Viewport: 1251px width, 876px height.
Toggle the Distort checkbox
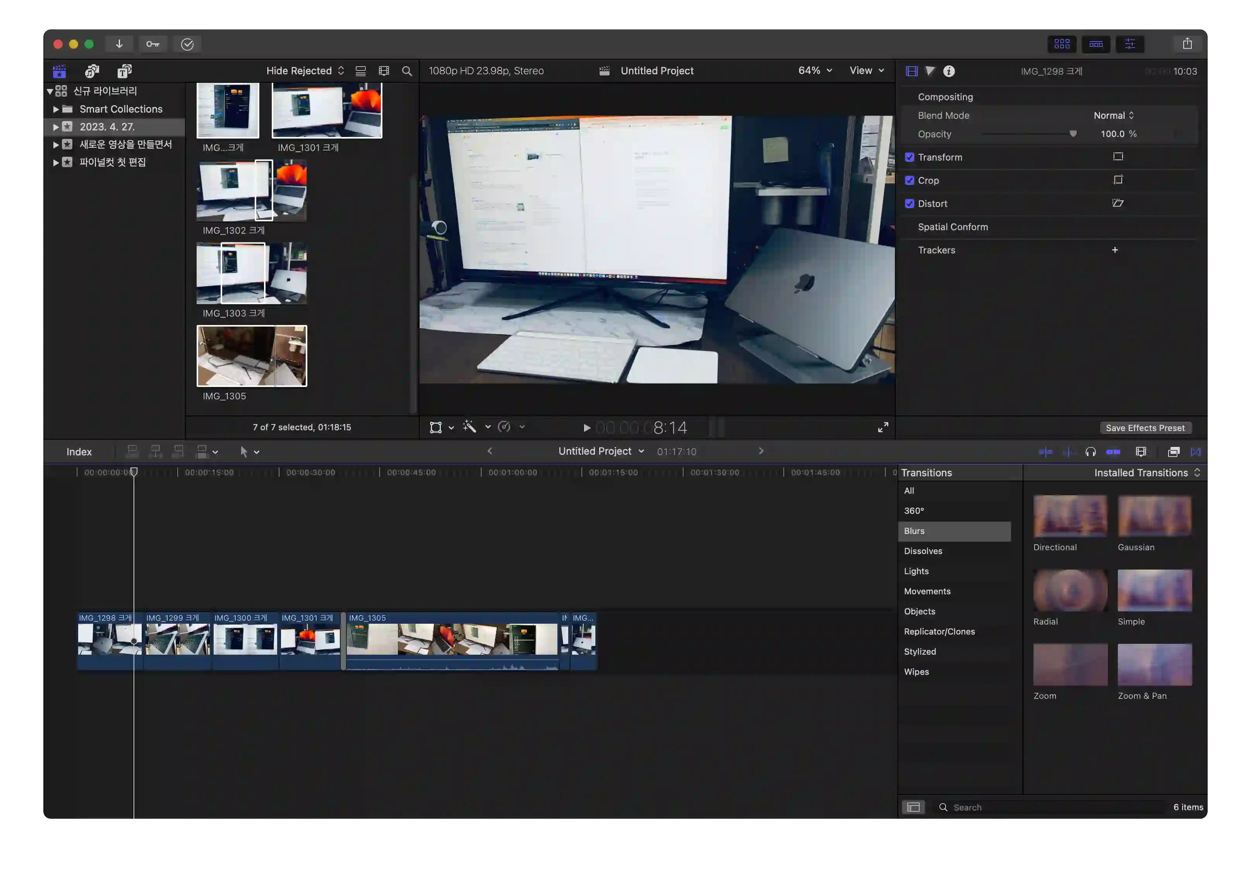pos(909,204)
